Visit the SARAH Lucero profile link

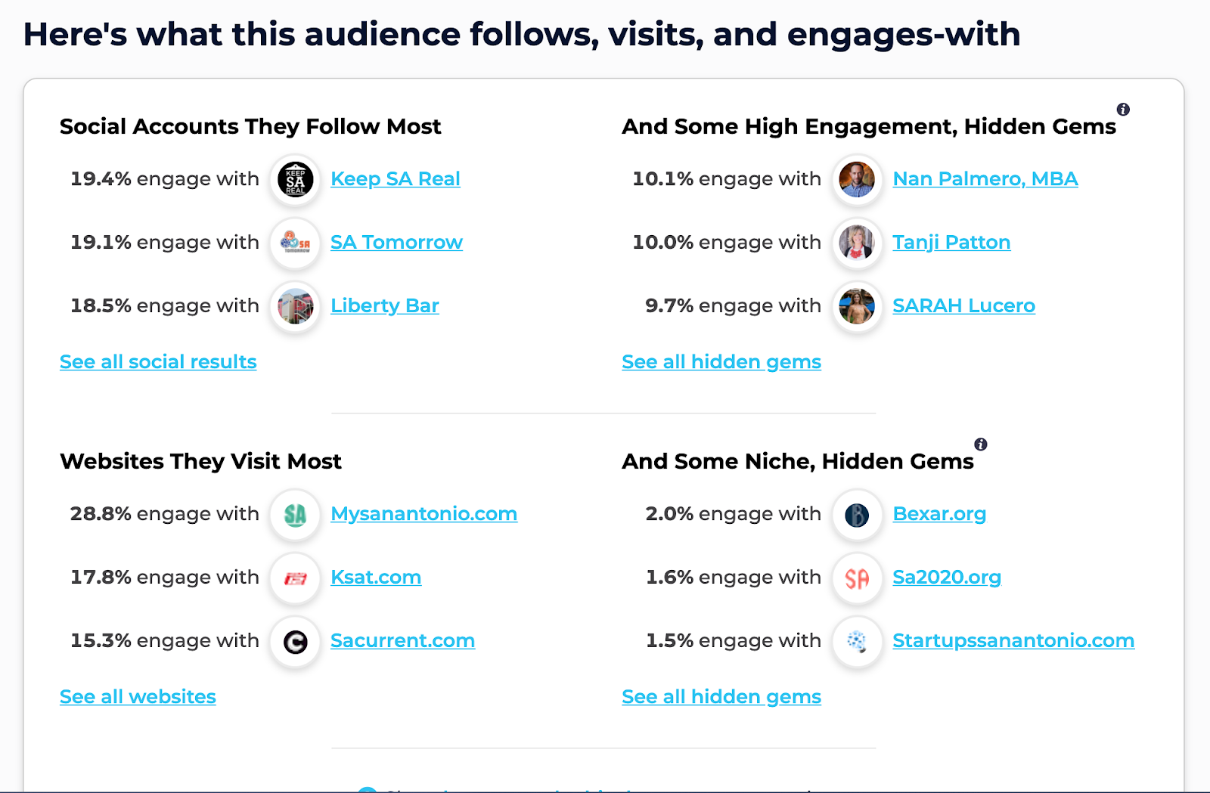pyautogui.click(x=963, y=306)
